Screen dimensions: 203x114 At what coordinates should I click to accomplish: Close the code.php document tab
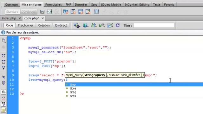[x=43, y=18]
